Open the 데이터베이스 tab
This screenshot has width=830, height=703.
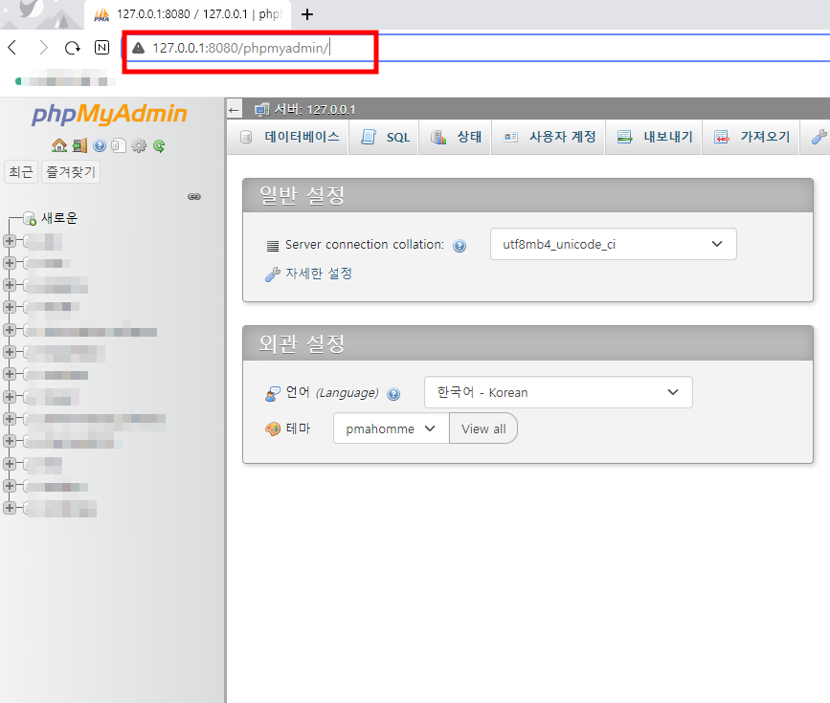pos(289,137)
